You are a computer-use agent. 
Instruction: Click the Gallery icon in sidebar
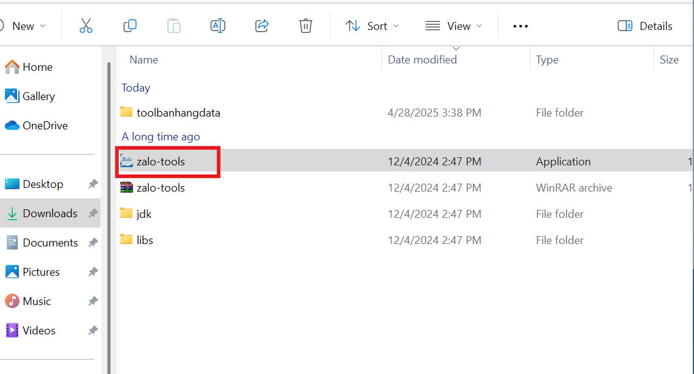tap(12, 96)
